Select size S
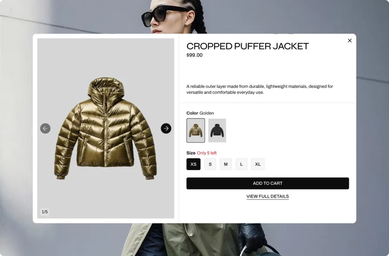The image size is (389, 256). click(x=210, y=164)
